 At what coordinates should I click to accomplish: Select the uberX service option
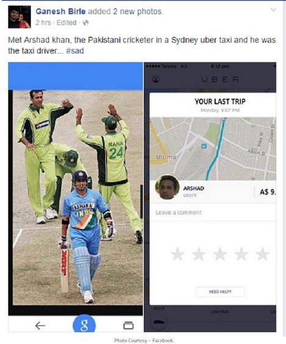point(159,308)
